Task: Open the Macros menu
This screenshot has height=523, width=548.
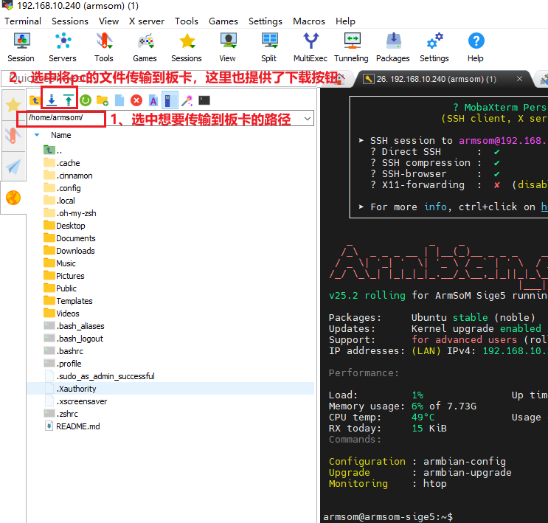Action: pos(309,21)
